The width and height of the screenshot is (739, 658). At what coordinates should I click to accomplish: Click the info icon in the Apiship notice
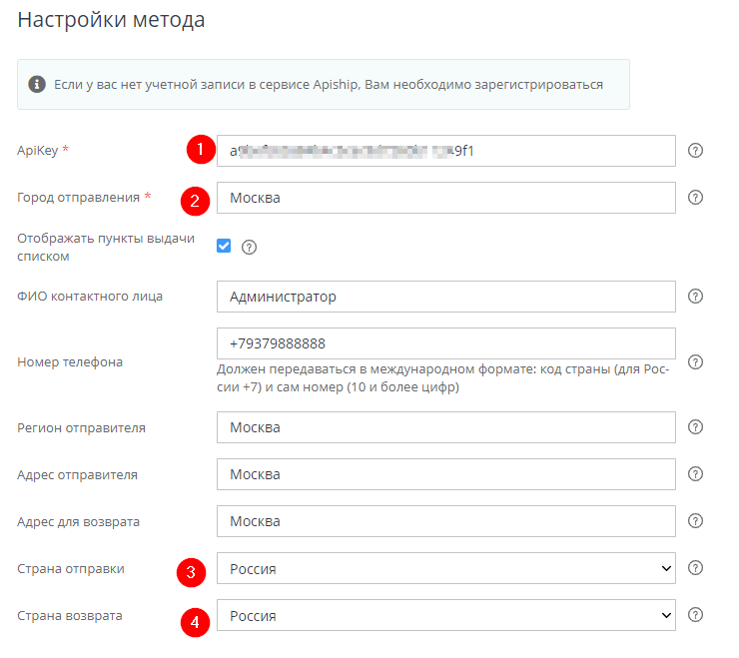click(37, 84)
